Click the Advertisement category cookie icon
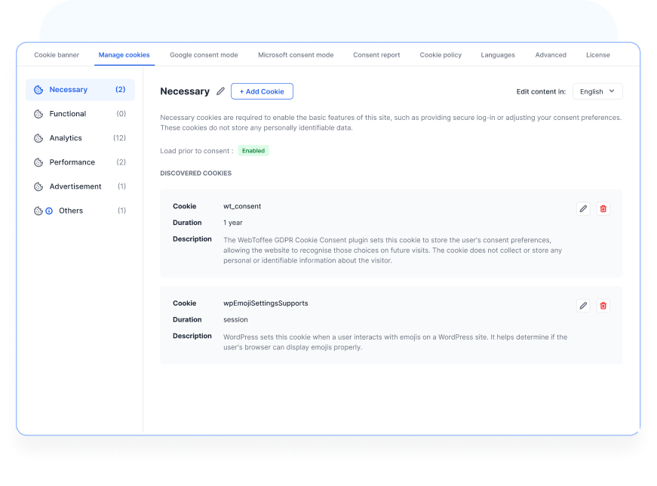This screenshot has height=486, width=657. (38, 186)
